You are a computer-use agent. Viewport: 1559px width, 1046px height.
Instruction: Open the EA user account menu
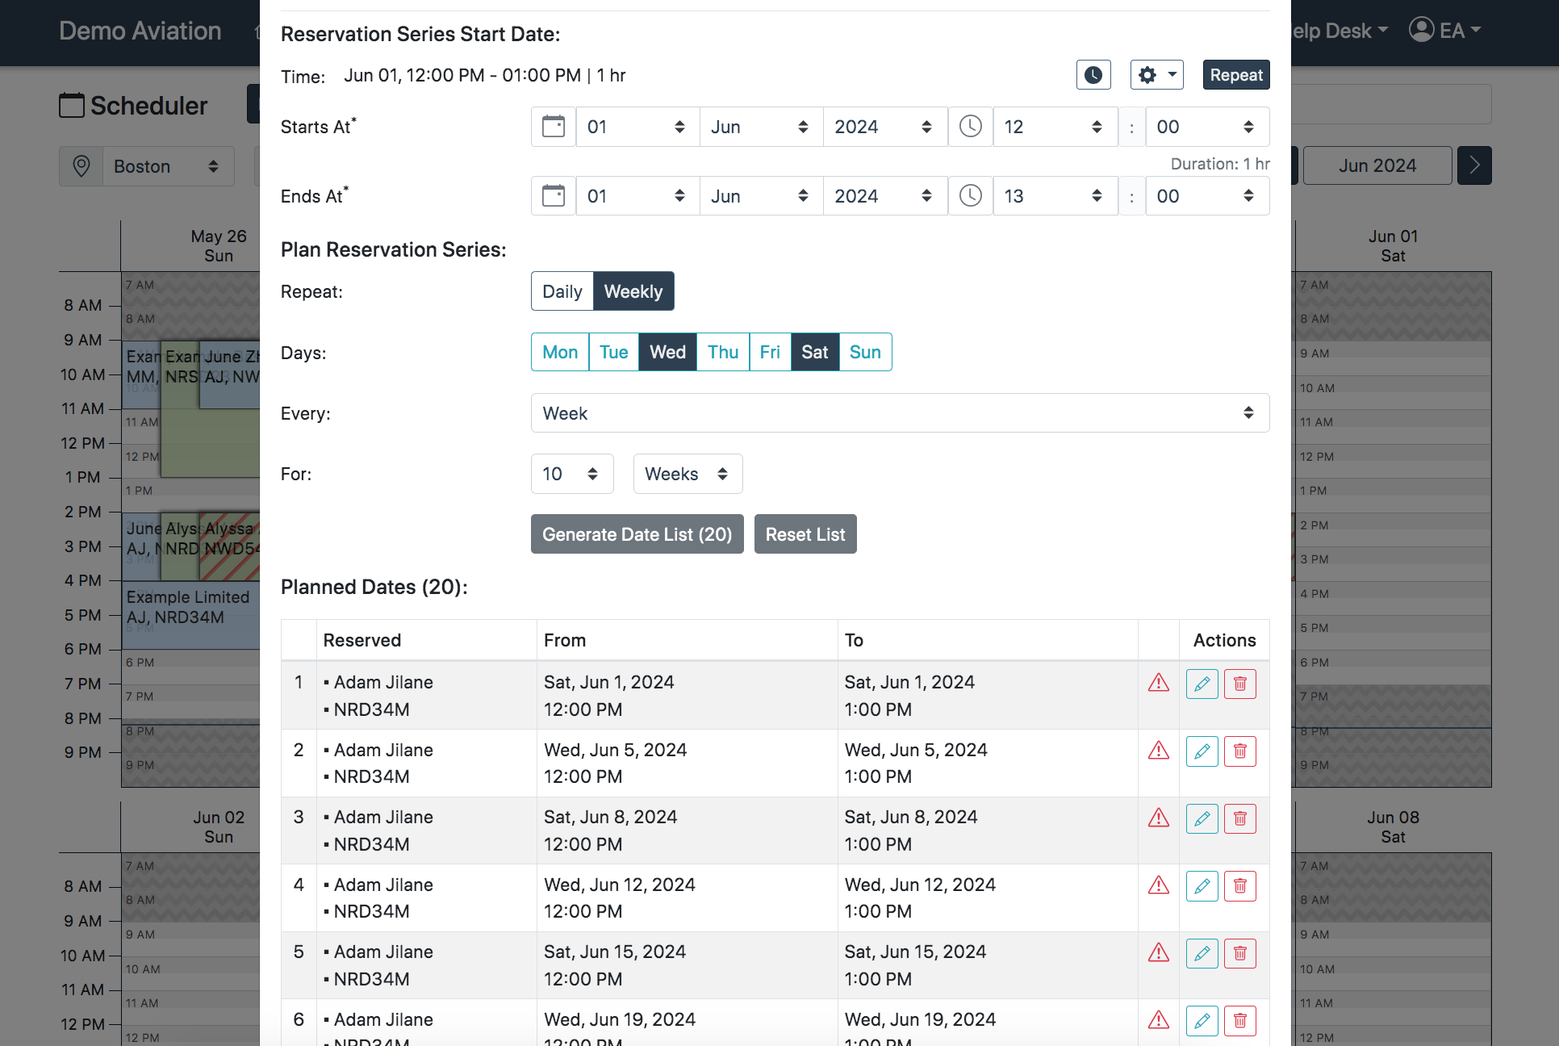click(1445, 31)
